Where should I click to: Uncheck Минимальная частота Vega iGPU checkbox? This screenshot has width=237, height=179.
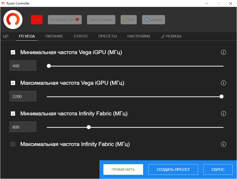click(13, 52)
